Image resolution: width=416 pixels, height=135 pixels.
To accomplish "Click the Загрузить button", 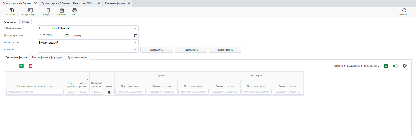I will click(156, 50).
